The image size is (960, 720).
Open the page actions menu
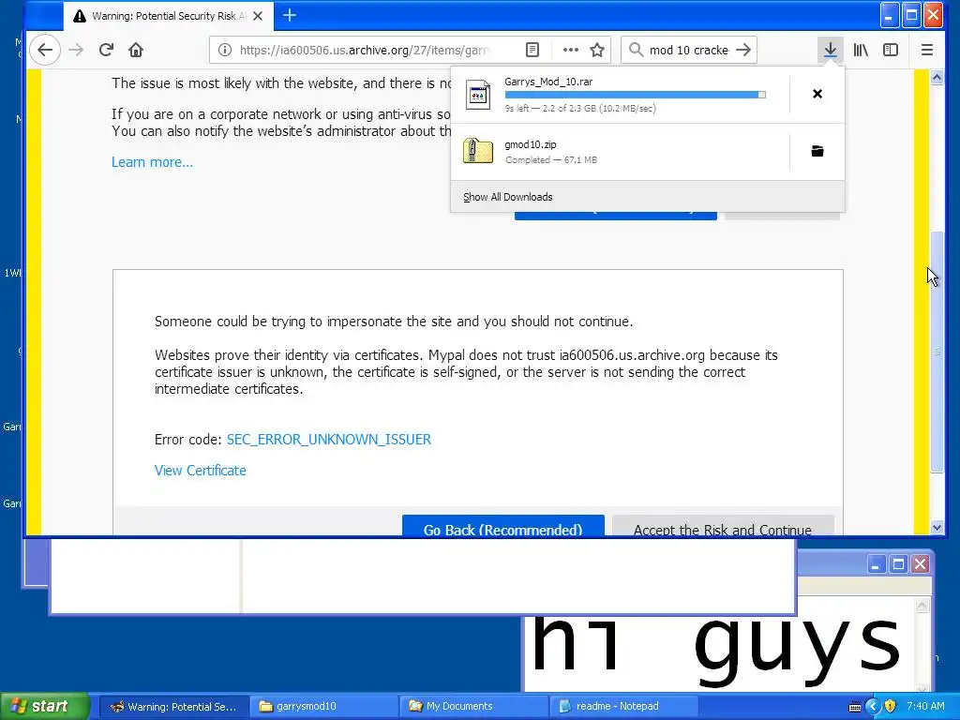pyautogui.click(x=570, y=50)
